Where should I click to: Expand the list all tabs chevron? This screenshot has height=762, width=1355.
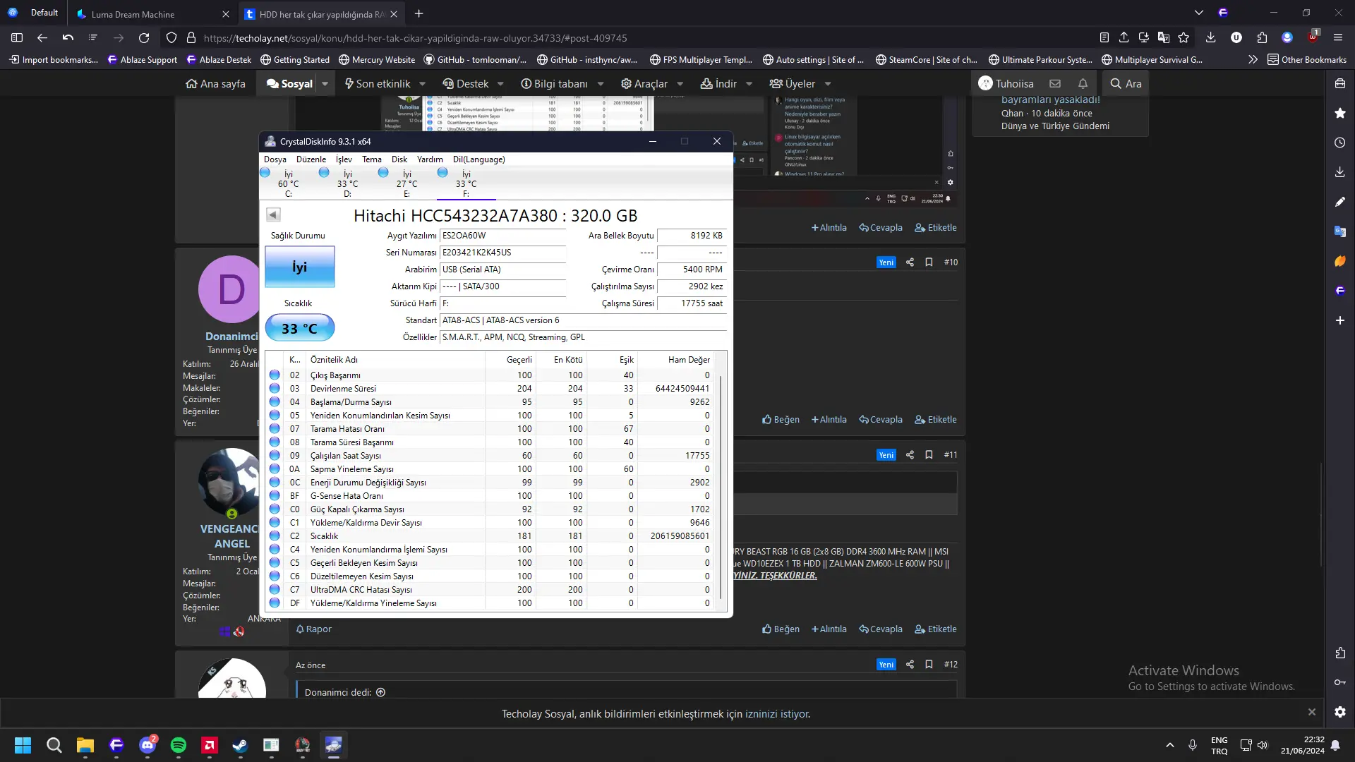point(1198,13)
